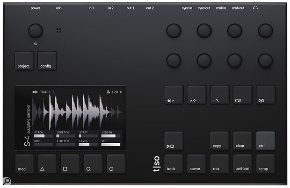The image size is (290, 188).
Task: Select the granular dots icon button
Action: pos(196,95)
